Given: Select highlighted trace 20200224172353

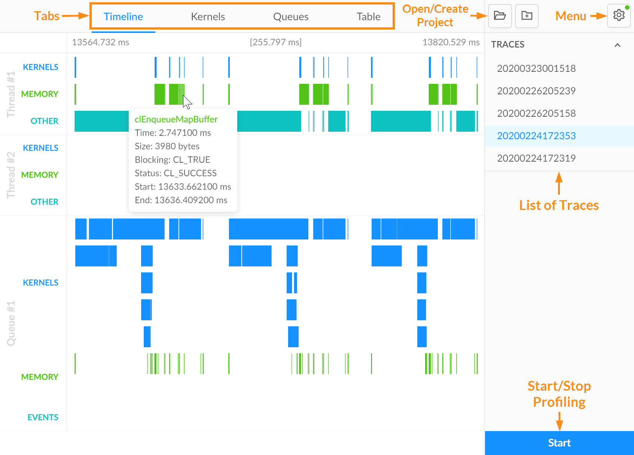Looking at the screenshot, I should 560,136.
